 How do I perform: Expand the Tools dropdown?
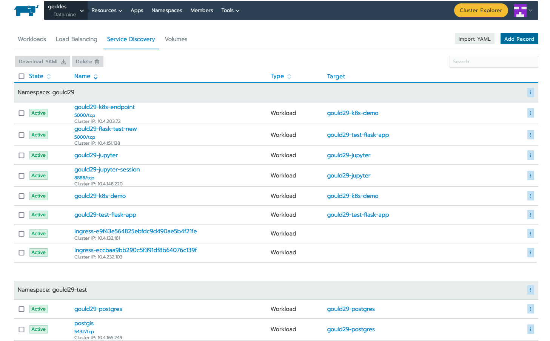(x=230, y=10)
